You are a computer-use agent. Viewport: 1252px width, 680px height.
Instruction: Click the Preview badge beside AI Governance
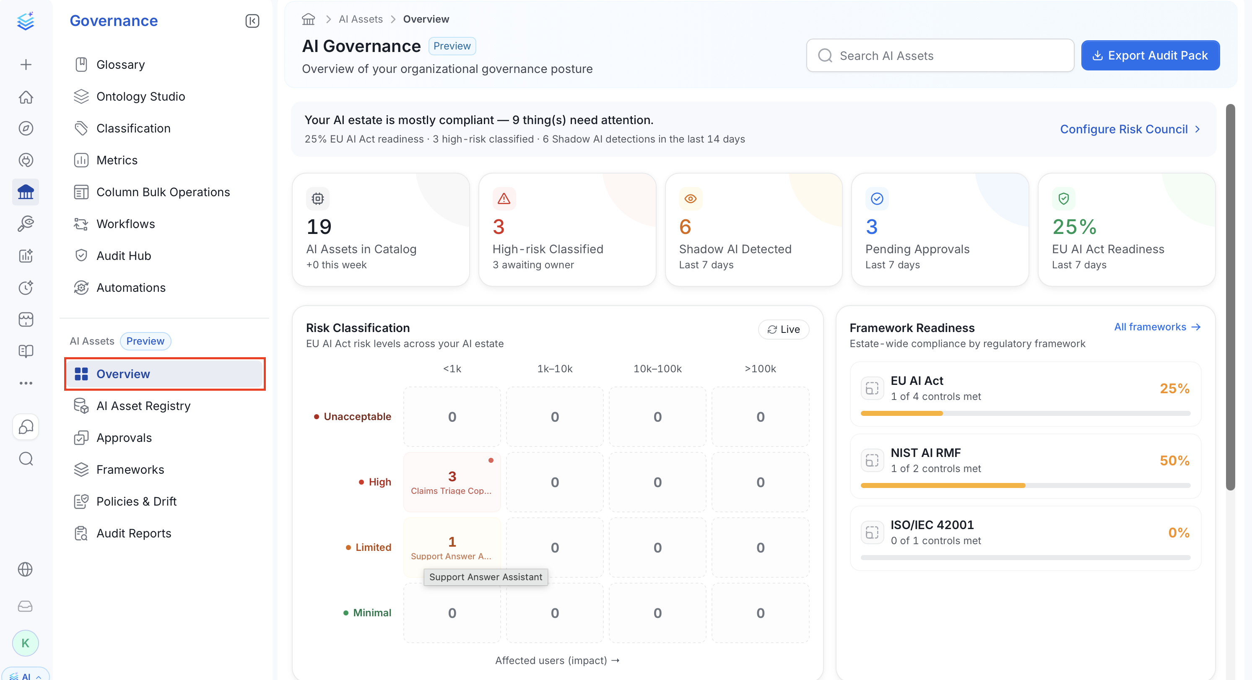(x=452, y=46)
